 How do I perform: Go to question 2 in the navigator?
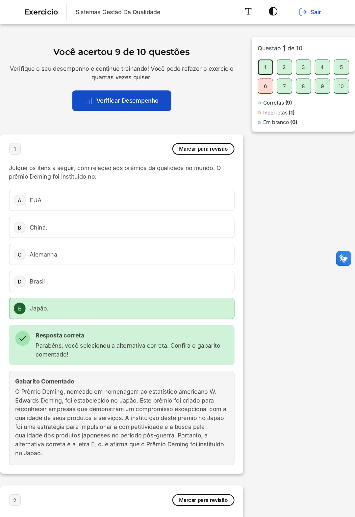284,67
